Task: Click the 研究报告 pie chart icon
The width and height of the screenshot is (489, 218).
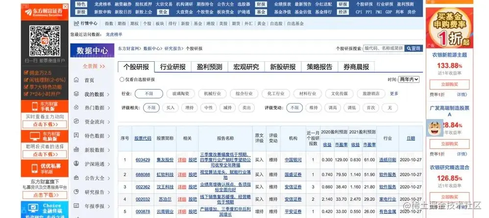Action: [76, 192]
